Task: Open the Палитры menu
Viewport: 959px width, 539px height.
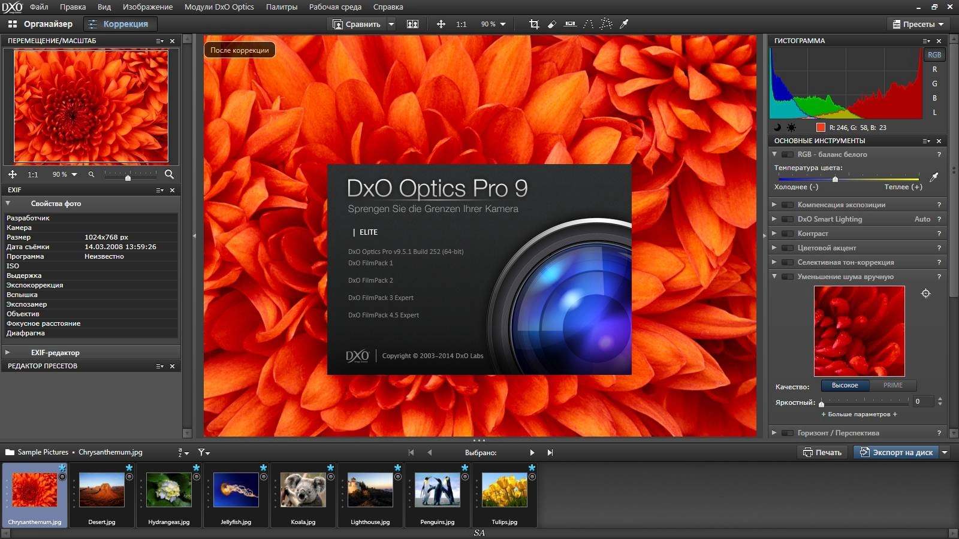Action: tap(282, 7)
